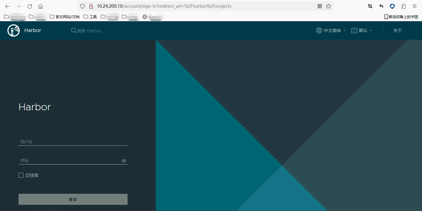Click the 记住我 label text
This screenshot has height=211, width=422.
[x=32, y=175]
